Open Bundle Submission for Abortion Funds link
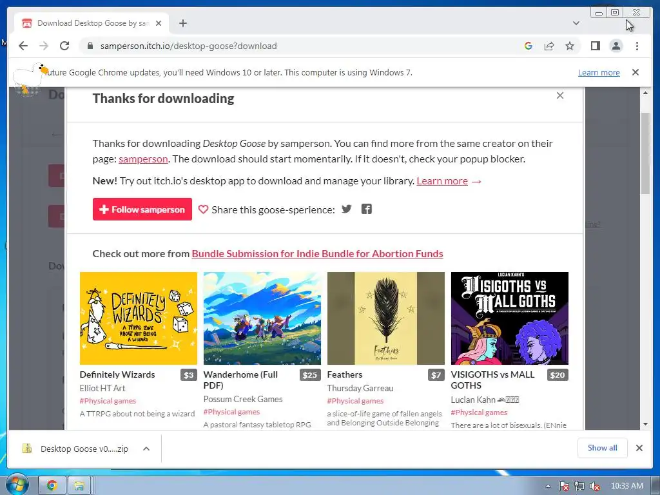This screenshot has width=660, height=495. [x=317, y=254]
